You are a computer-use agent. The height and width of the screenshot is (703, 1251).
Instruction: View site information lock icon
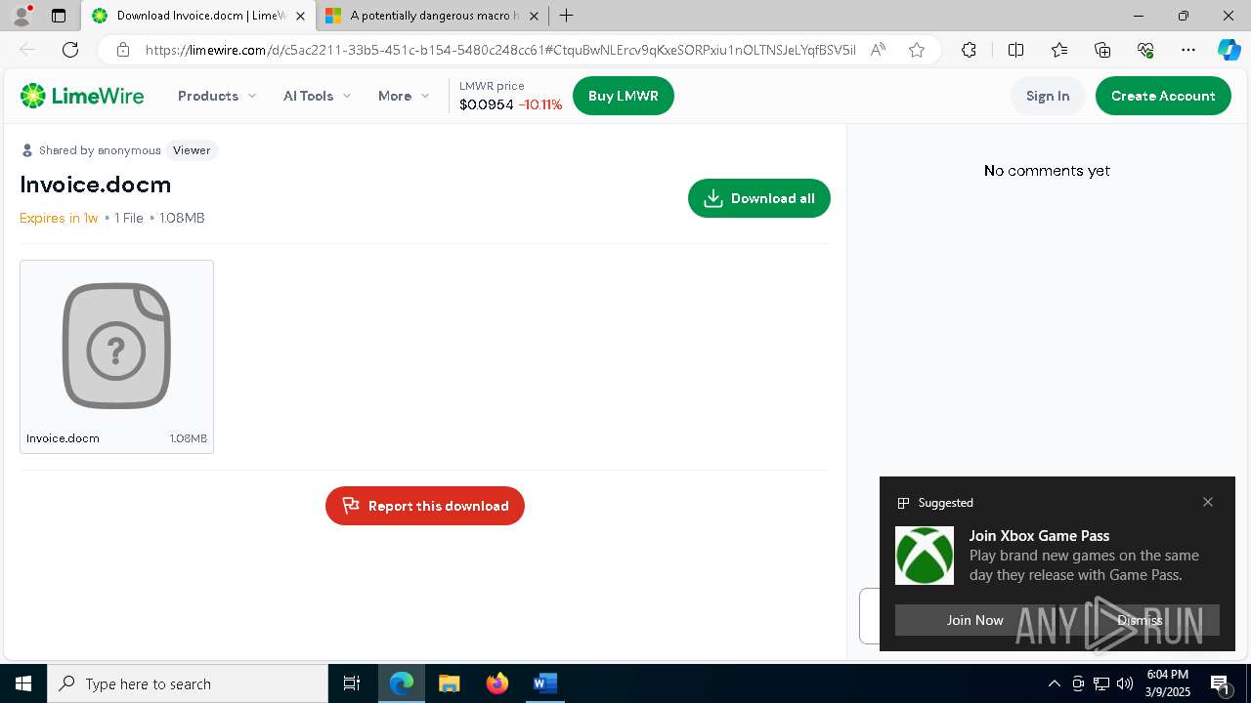pos(122,50)
